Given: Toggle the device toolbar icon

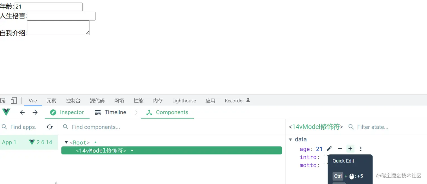Looking at the screenshot, I should (x=14, y=101).
